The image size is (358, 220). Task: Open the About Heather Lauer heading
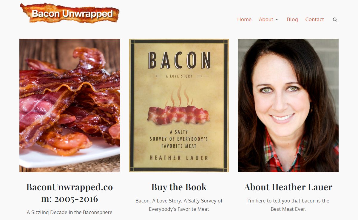click(288, 187)
